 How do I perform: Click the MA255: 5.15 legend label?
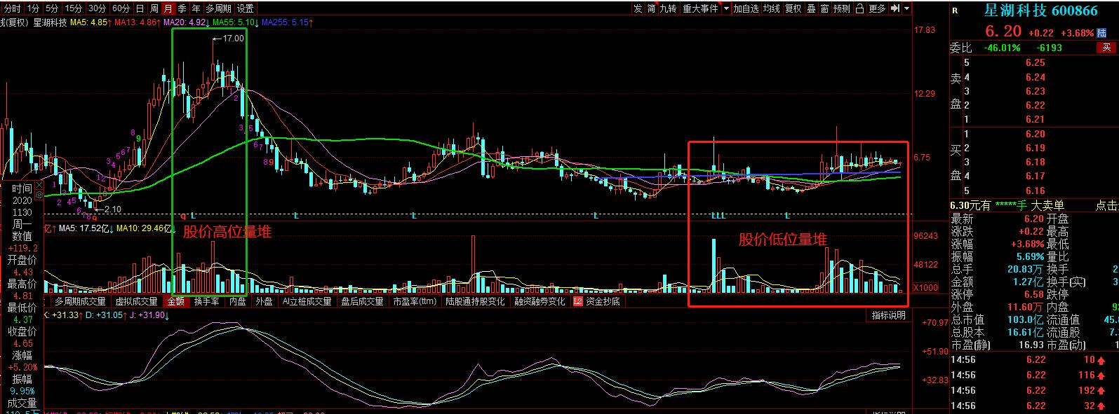(287, 22)
